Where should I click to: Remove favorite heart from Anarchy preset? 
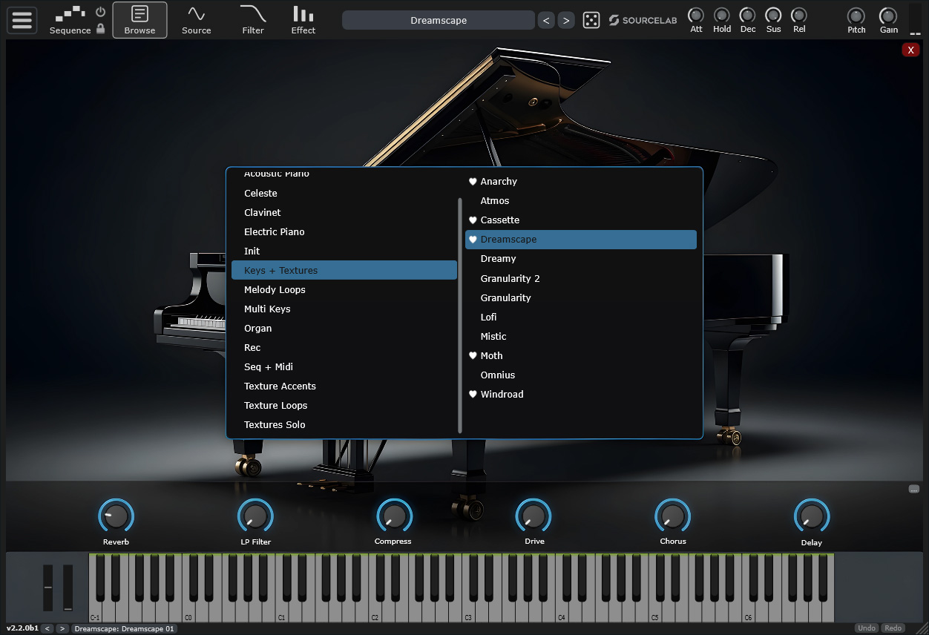click(473, 182)
